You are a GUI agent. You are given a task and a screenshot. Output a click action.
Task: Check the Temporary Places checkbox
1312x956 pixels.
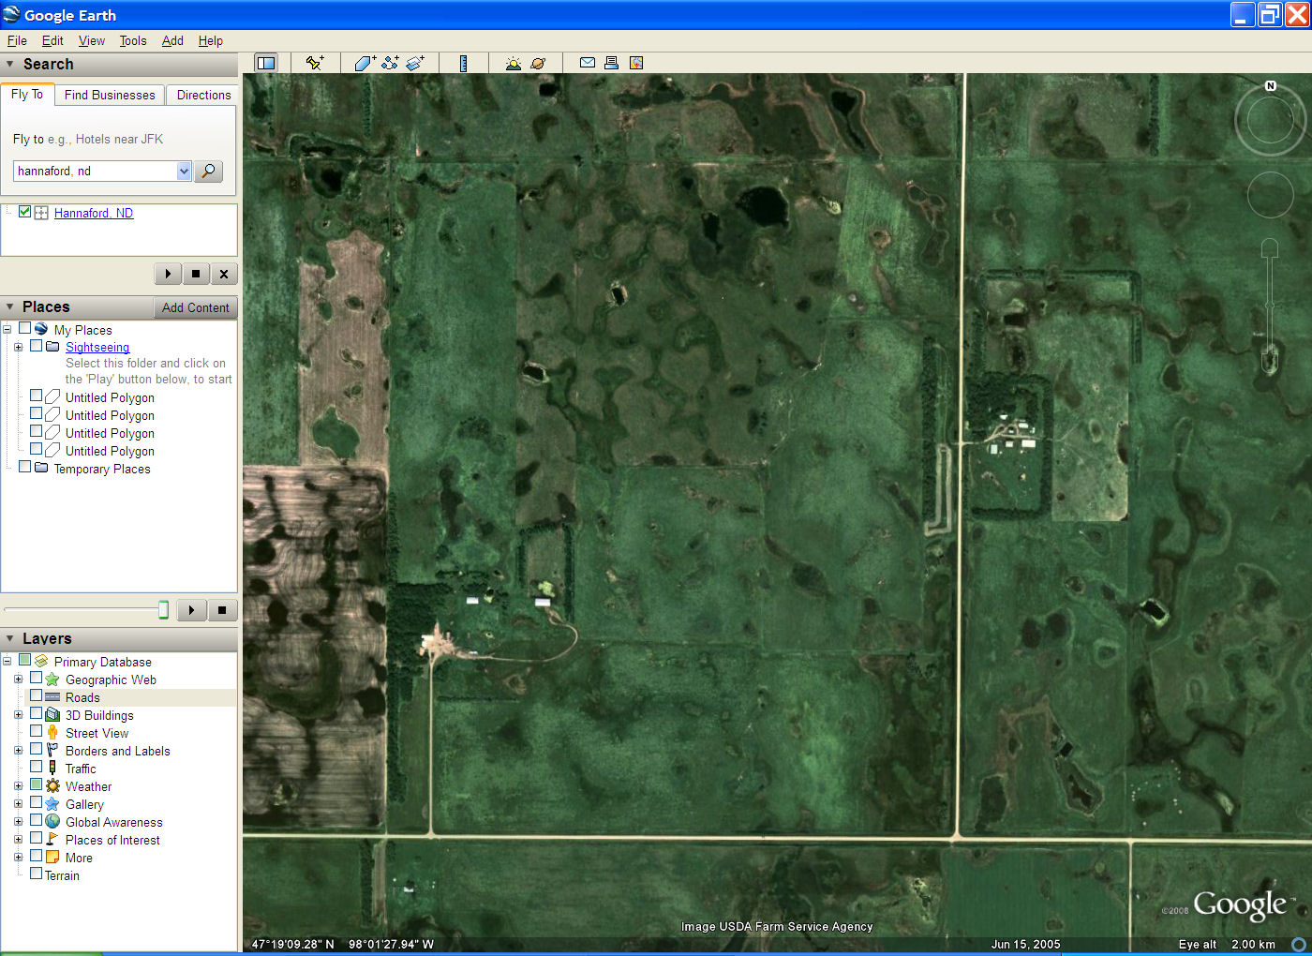click(x=25, y=467)
